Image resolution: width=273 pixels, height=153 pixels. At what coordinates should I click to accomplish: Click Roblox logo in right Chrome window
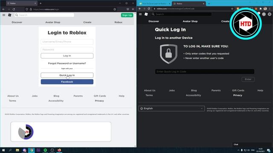pyautogui.click(x=146, y=14)
